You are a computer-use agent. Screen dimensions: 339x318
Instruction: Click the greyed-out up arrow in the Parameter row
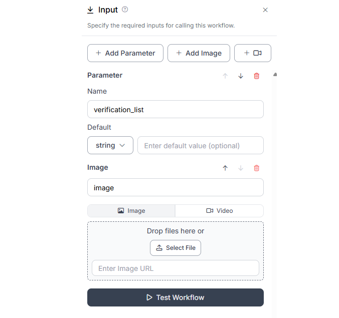[x=225, y=76]
